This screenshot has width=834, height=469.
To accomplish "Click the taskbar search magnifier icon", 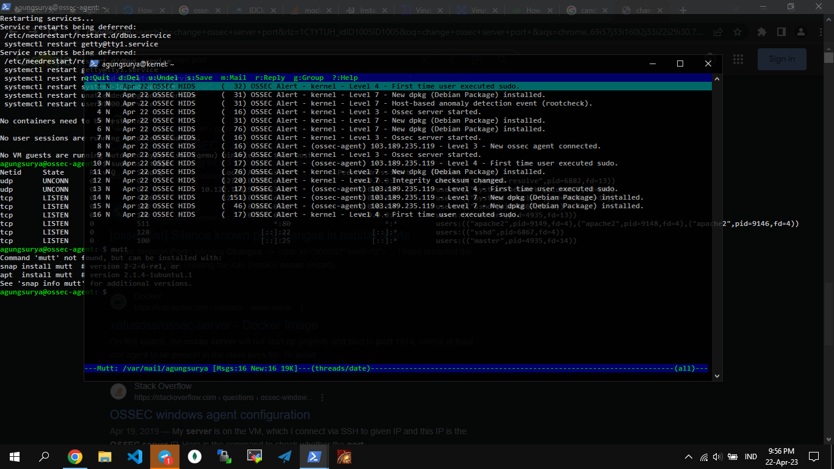I will (x=44, y=456).
